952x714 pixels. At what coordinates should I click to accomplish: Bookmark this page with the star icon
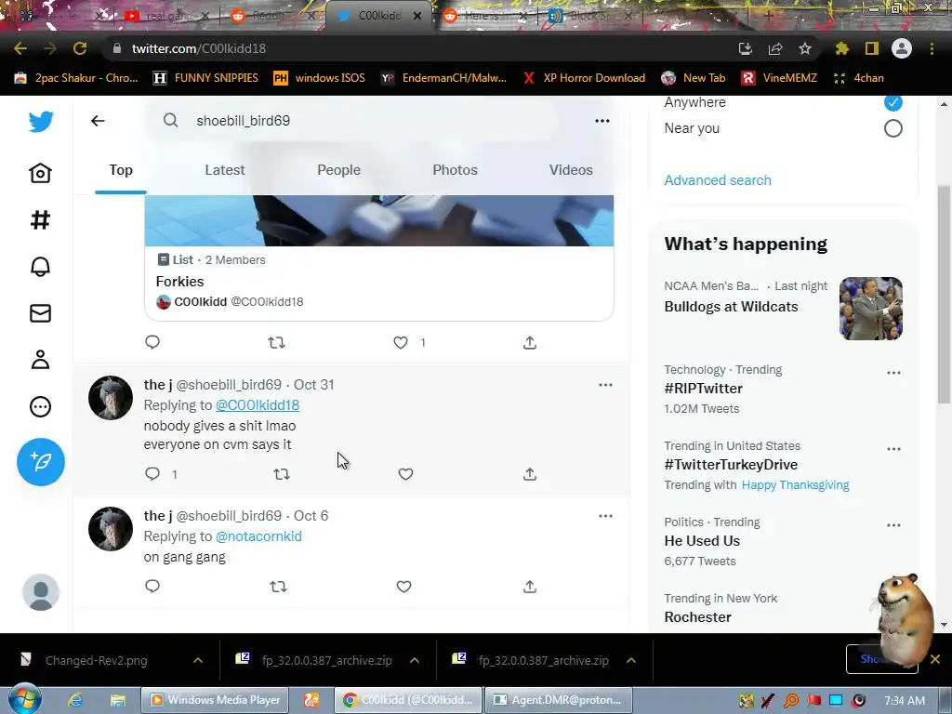pos(805,48)
